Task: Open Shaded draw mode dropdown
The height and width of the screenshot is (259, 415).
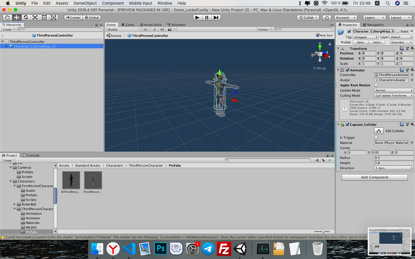Action: click(x=123, y=29)
